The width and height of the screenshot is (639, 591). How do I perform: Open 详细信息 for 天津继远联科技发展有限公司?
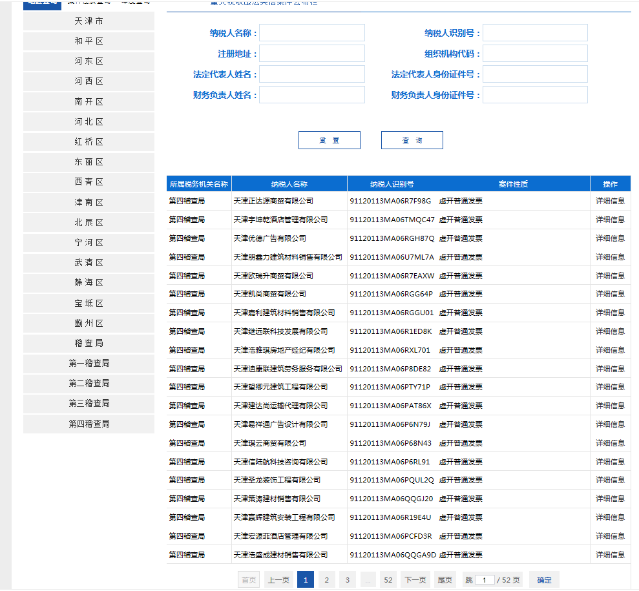click(610, 331)
